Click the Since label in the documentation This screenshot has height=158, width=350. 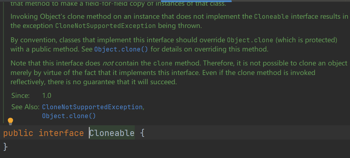click(21, 96)
